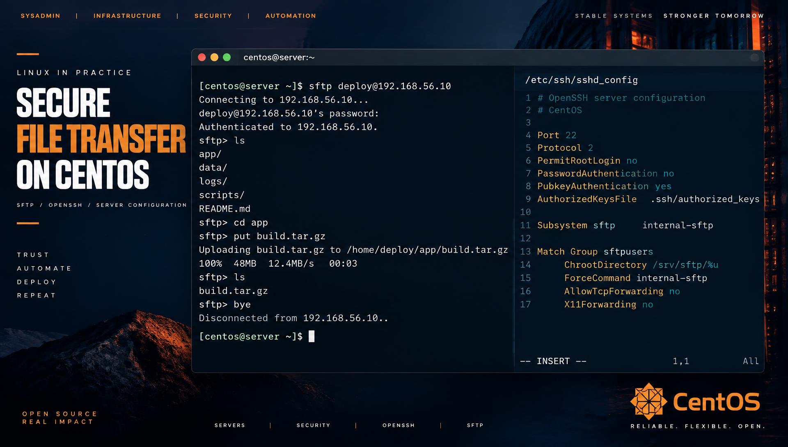The image size is (788, 447).
Task: Click 'Authenticated to 192.168.56.10.' line
Action: point(288,127)
